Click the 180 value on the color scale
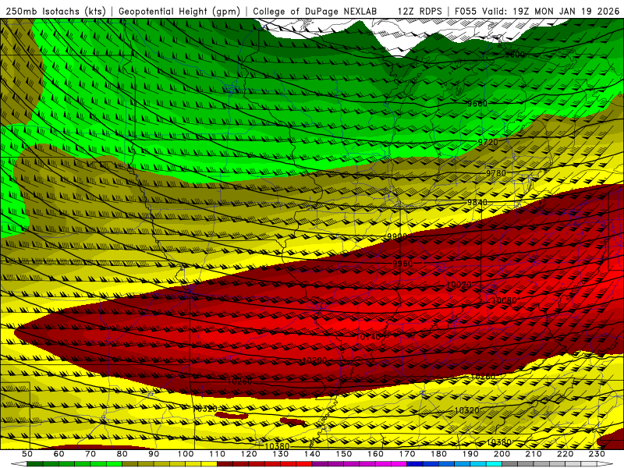This screenshot has height=468, width=624. tap(438, 454)
